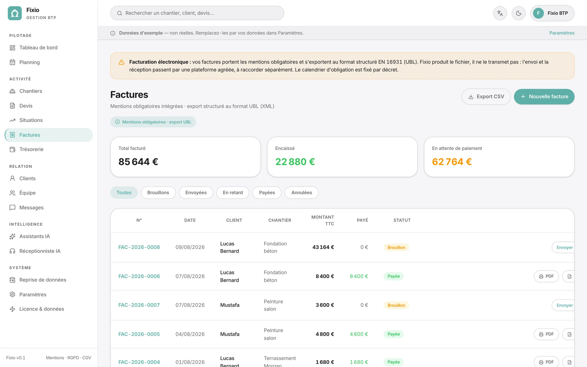Open invoice FAC-2026-0005

(139, 334)
